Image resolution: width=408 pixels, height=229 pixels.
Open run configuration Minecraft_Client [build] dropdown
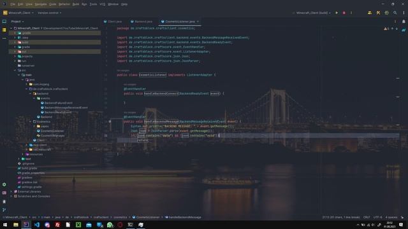[313, 13]
